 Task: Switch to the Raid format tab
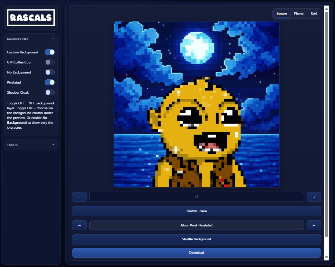[314, 14]
